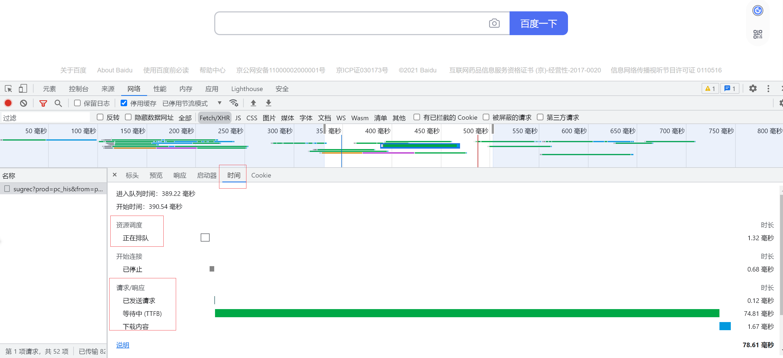
Task: Search within network requests
Action: click(x=58, y=103)
